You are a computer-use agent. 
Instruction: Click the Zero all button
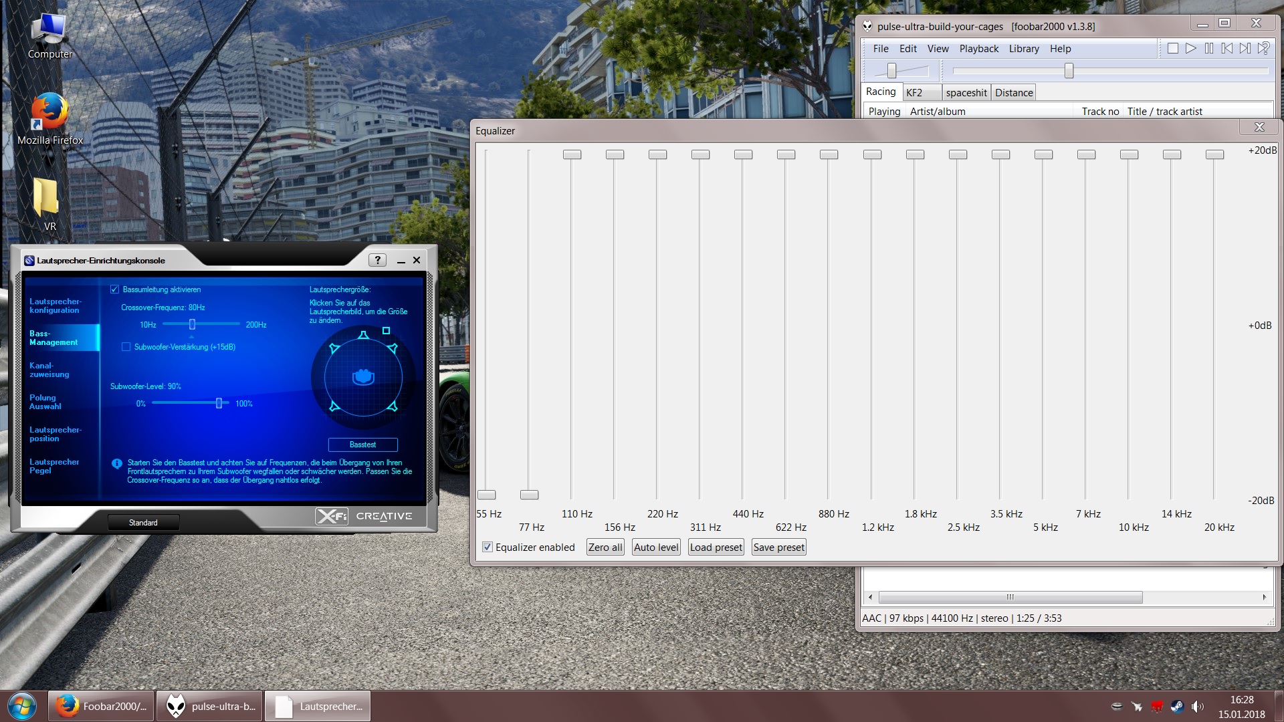point(605,547)
